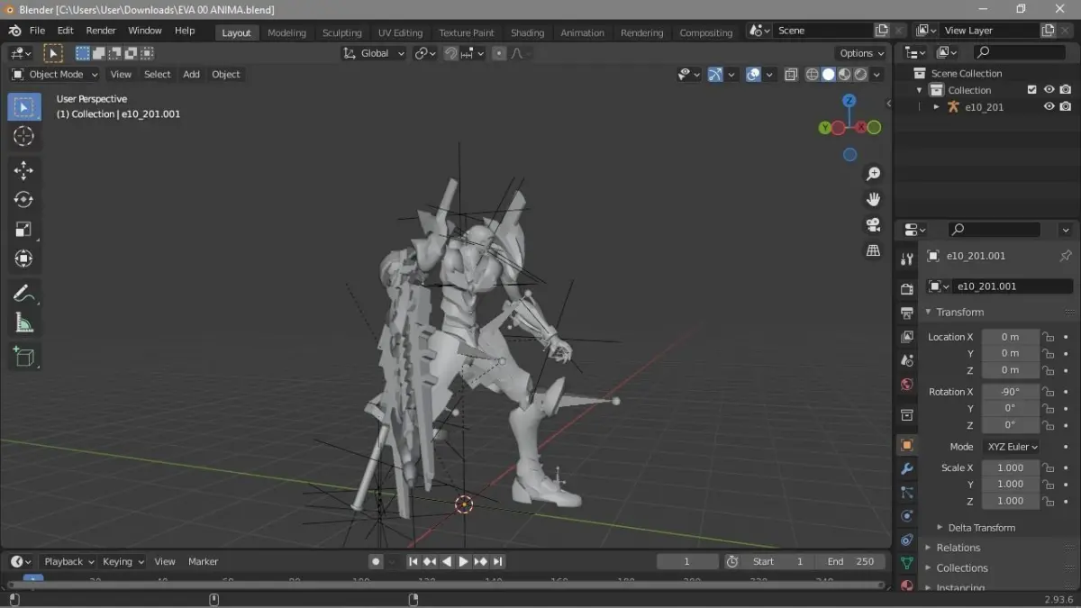
Task: Toggle viewport gizmos display
Action: [715, 75]
